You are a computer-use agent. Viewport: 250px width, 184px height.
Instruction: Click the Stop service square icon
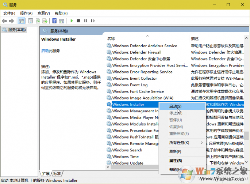(78, 21)
